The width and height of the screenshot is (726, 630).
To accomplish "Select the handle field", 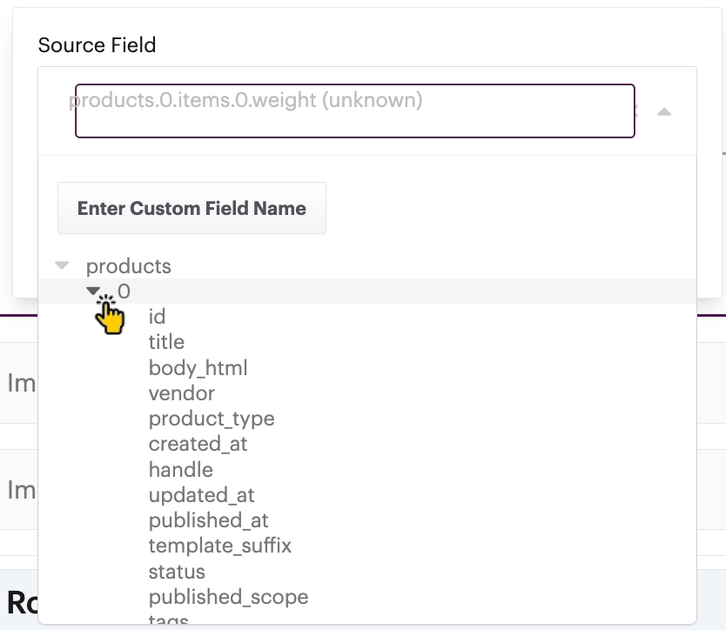I will coord(180,470).
